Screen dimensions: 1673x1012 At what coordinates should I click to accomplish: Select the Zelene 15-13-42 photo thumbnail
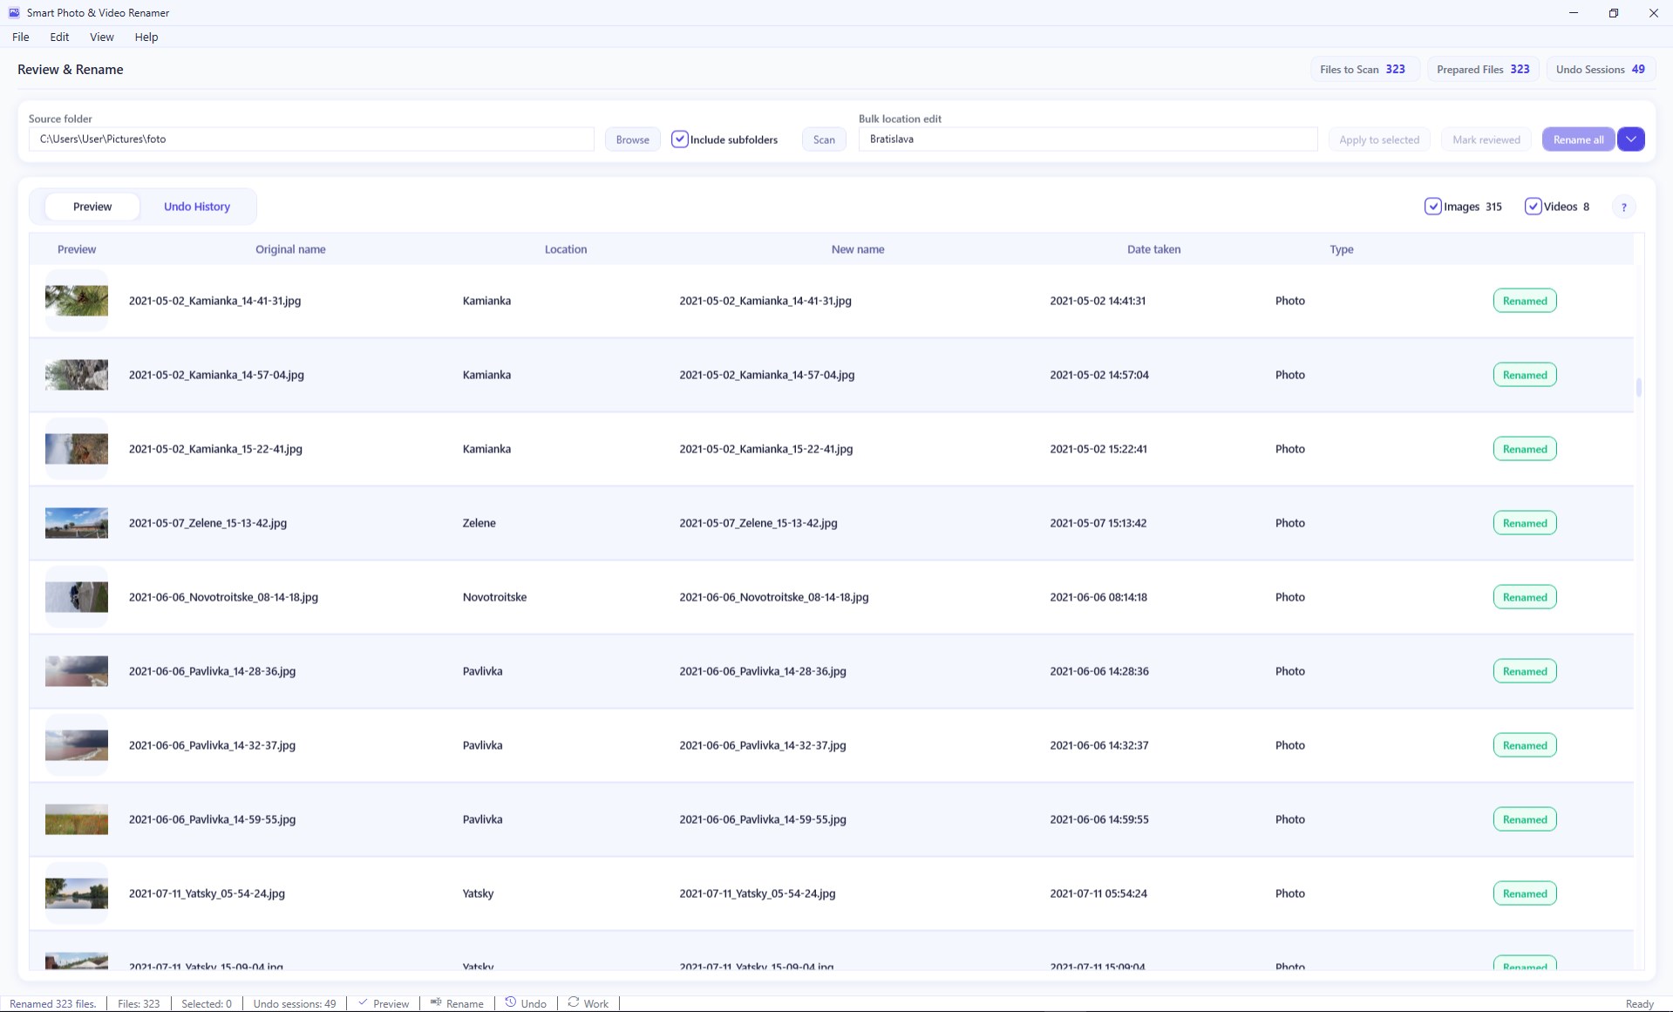click(77, 523)
